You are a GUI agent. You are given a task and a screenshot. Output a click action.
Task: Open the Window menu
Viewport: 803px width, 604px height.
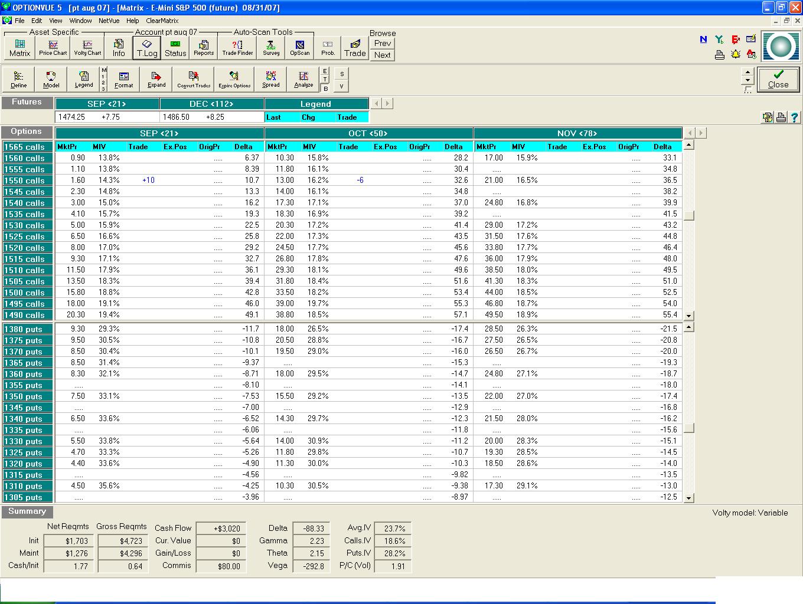tap(80, 21)
